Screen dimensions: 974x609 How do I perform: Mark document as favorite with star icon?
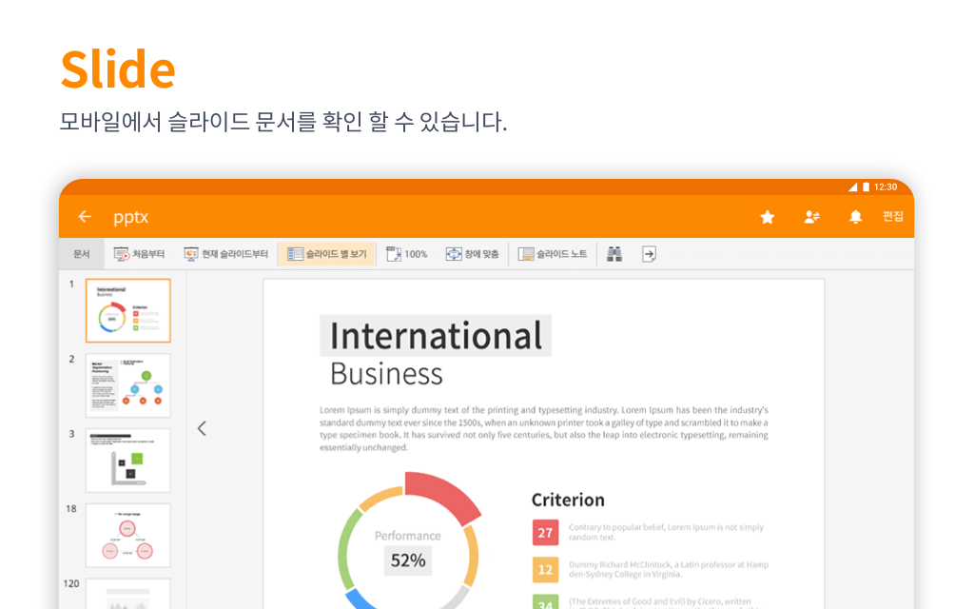tap(768, 217)
